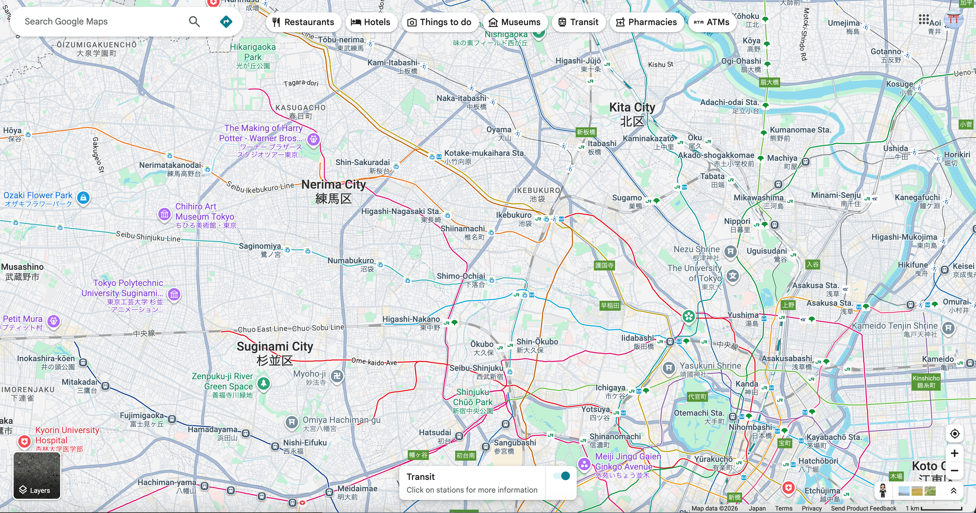Toggle map scale units at 1 km

tap(934, 508)
